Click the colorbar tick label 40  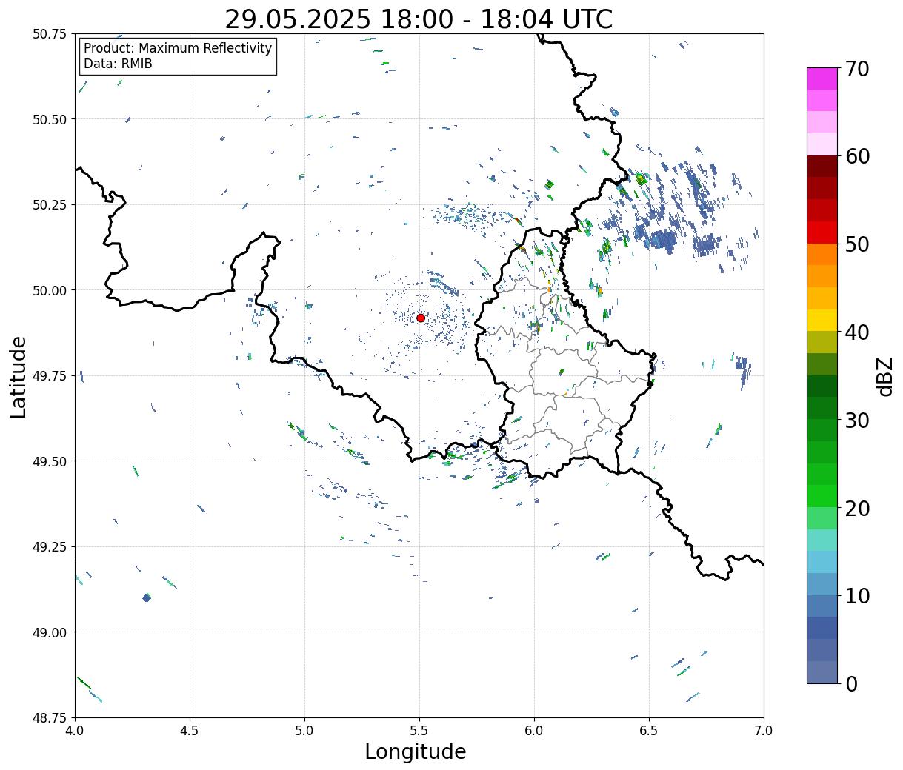[856, 332]
